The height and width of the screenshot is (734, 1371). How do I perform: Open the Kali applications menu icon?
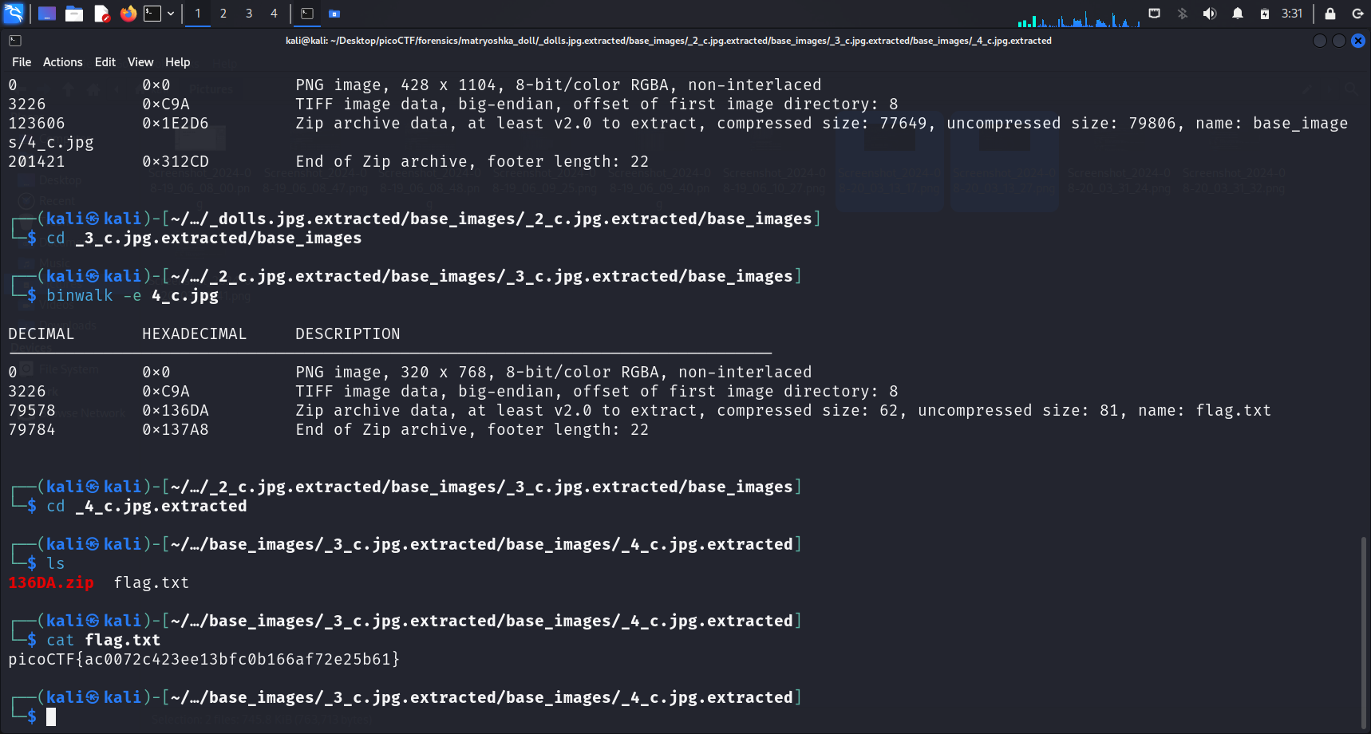(x=14, y=14)
